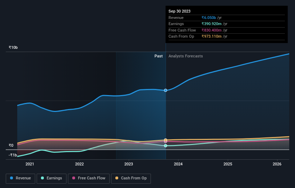Screen dimensions: 295x188
Task: Click the Cash From Op label in tooltip
Action: click(181, 37)
